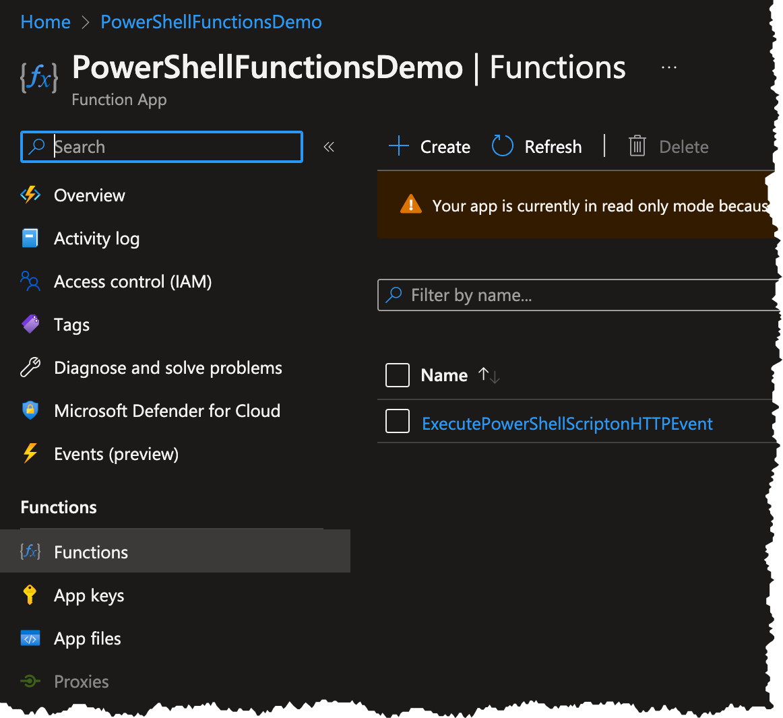
Task: Click the PowerShellFunctionsDemo breadcrumb link
Action: (x=211, y=22)
